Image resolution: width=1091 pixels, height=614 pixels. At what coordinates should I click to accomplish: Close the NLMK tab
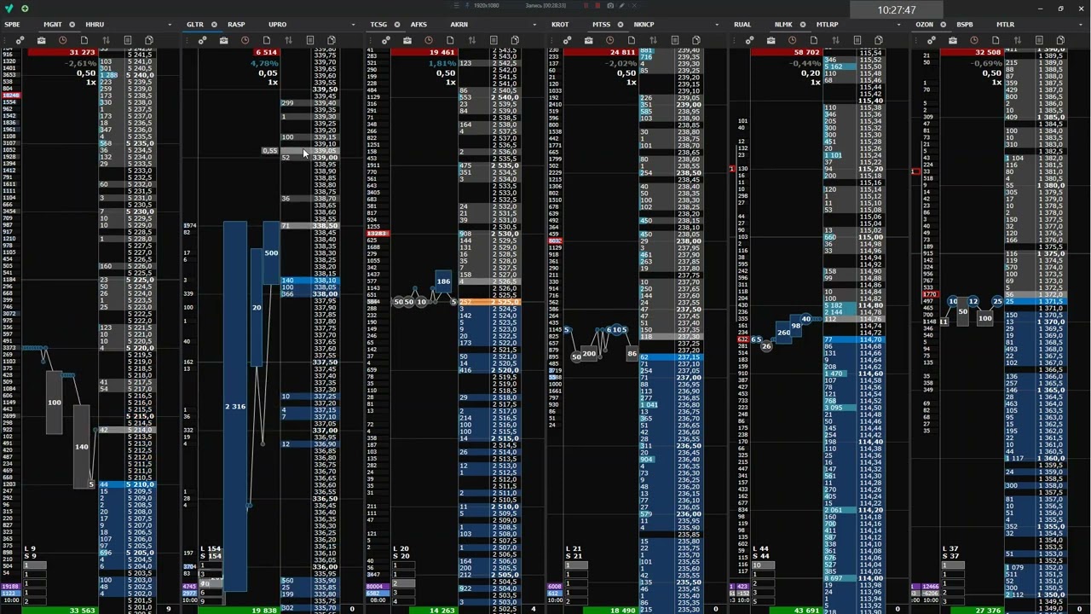[803, 25]
